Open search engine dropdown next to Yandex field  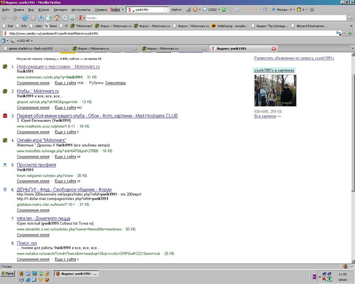(x=84, y=18)
